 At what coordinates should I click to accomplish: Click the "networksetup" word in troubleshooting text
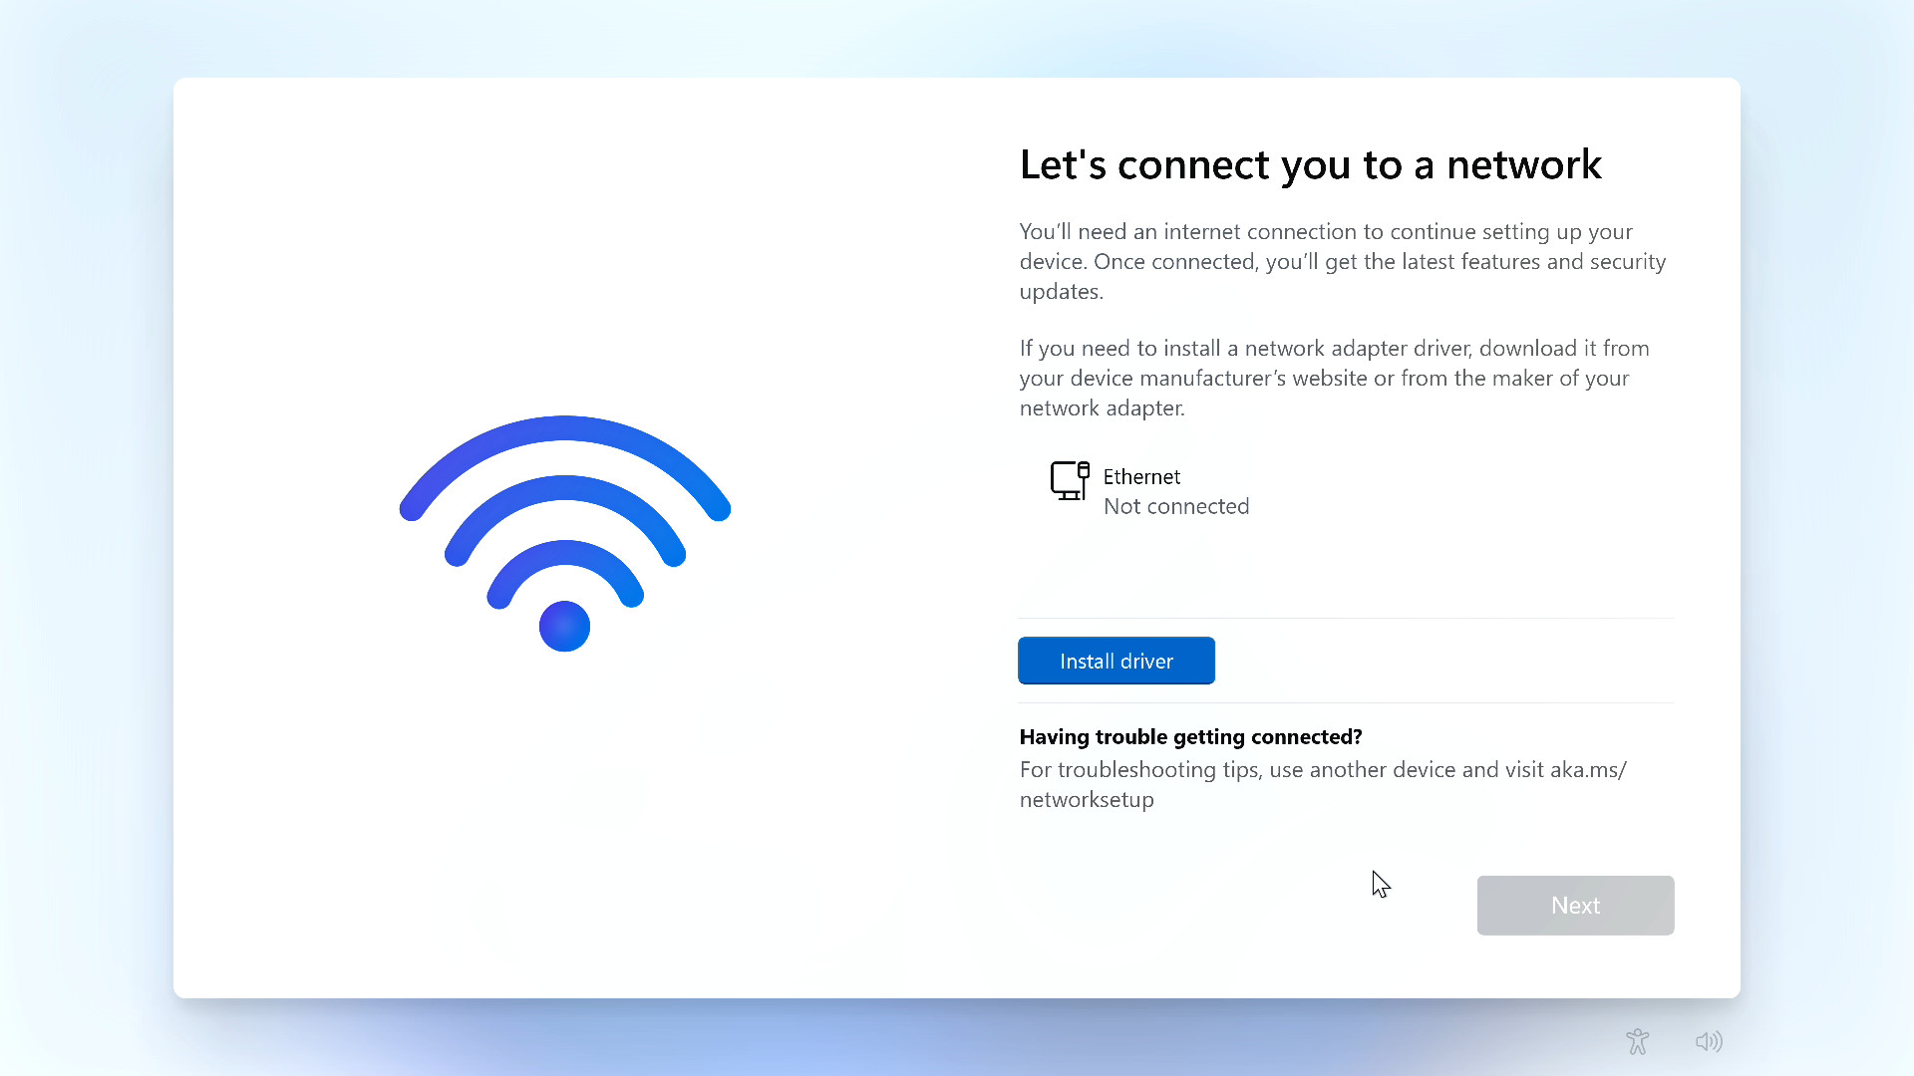coord(1087,799)
